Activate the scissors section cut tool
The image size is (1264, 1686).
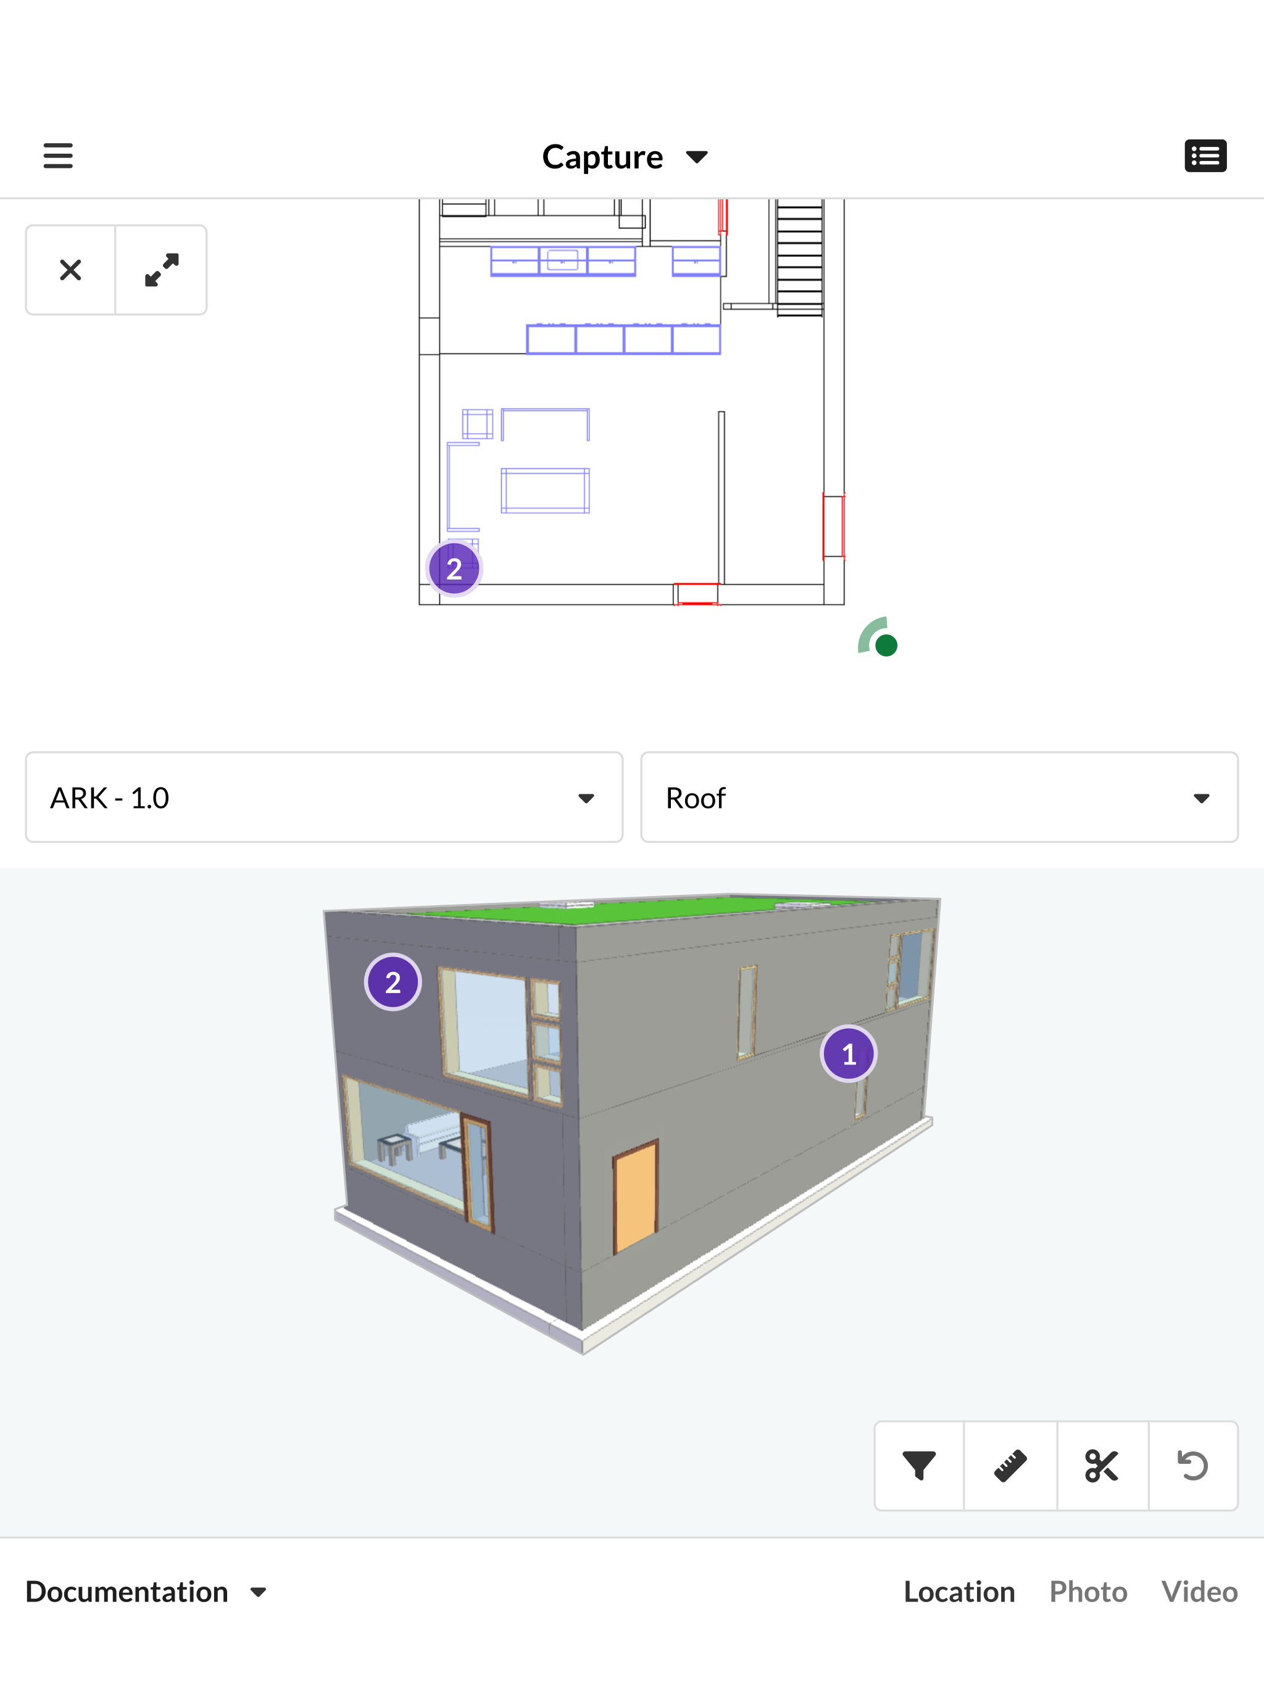coord(1102,1465)
